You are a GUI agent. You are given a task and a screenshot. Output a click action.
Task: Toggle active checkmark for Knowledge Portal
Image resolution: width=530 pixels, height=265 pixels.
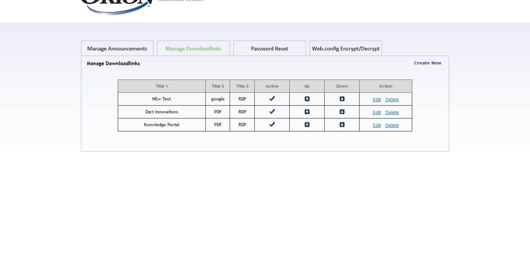(272, 124)
